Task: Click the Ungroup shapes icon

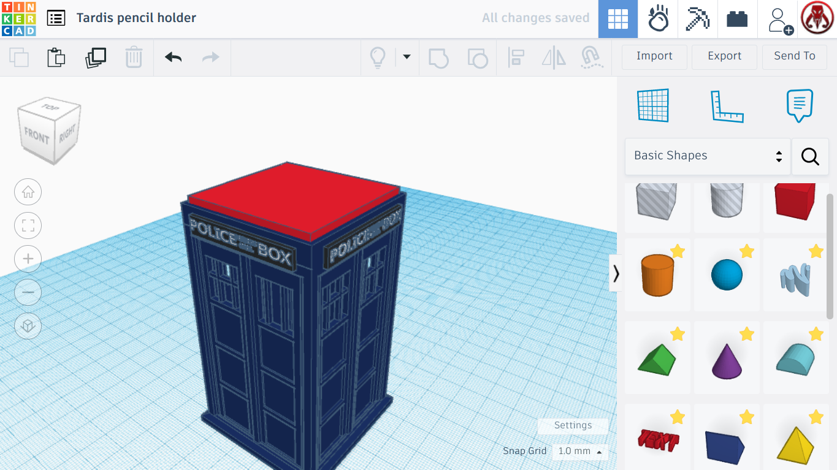Action: coord(478,58)
